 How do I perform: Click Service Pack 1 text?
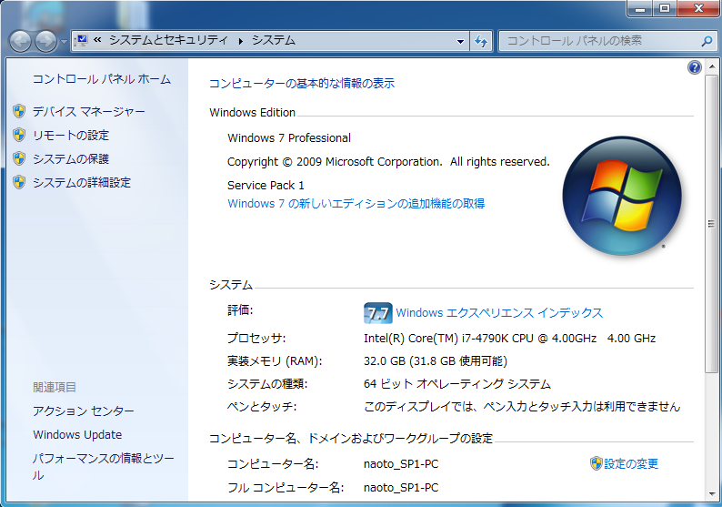click(x=266, y=186)
